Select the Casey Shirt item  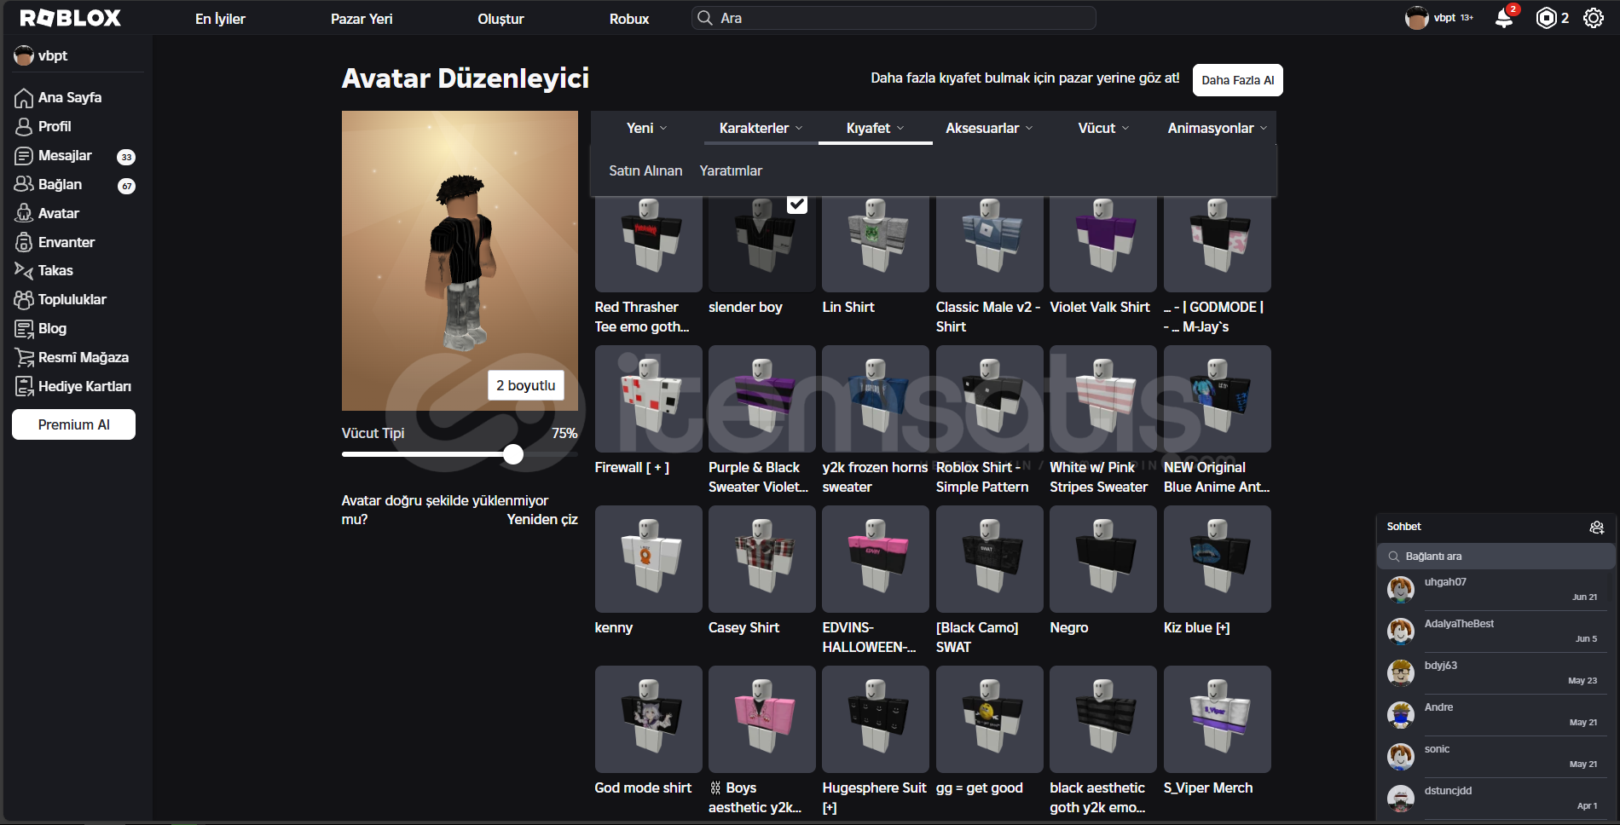[x=762, y=559]
